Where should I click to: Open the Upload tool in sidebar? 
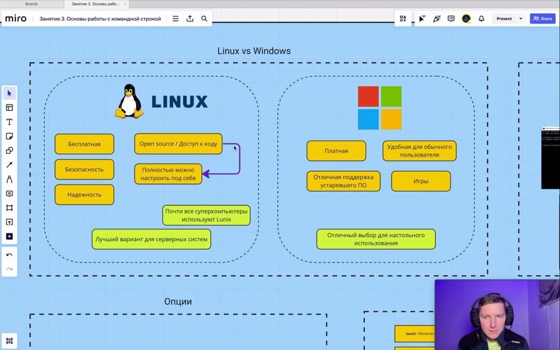pos(9,222)
